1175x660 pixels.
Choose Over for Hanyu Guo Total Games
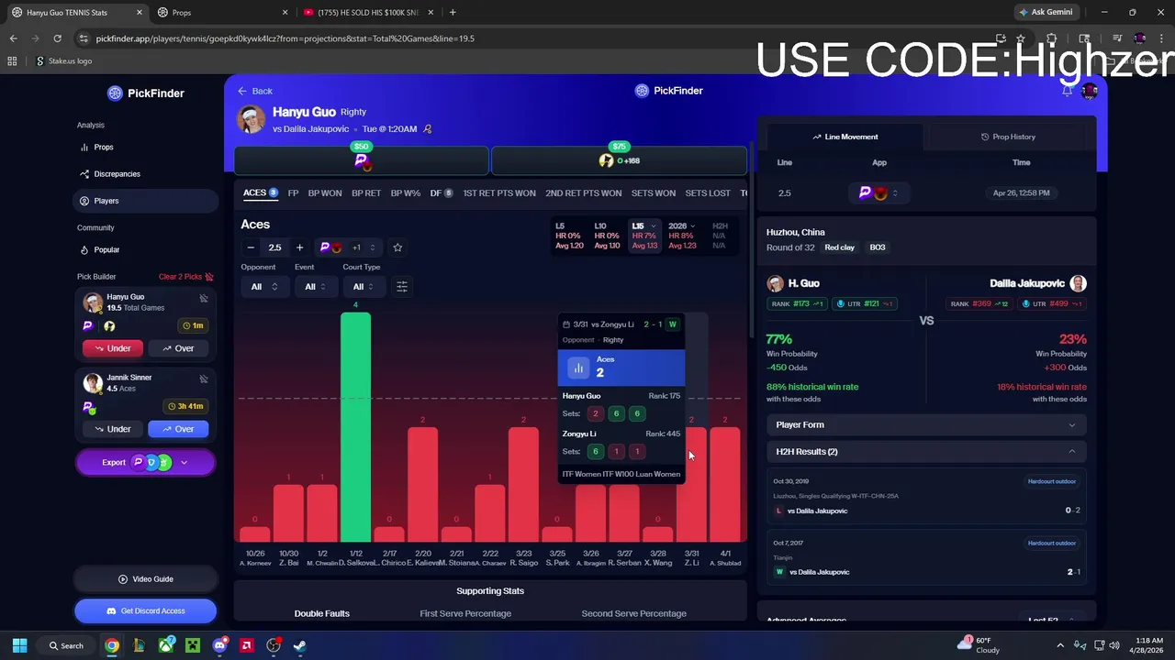click(x=178, y=348)
